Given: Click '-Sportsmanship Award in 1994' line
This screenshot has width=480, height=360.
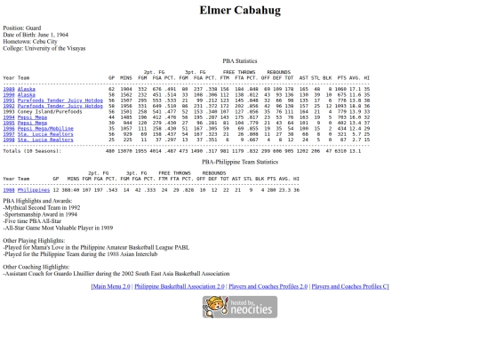Looking at the screenshot, I should point(40,214).
